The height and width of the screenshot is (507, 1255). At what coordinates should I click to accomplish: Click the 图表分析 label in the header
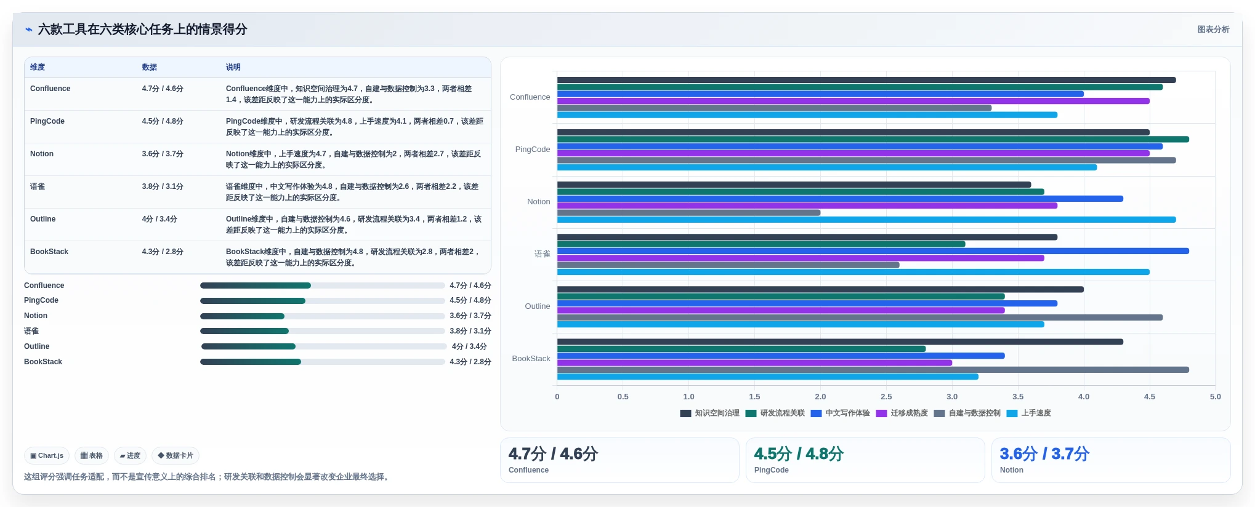click(x=1213, y=30)
